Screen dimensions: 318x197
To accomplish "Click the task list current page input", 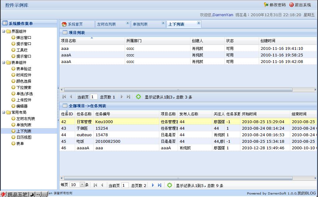I will coord(125,185).
